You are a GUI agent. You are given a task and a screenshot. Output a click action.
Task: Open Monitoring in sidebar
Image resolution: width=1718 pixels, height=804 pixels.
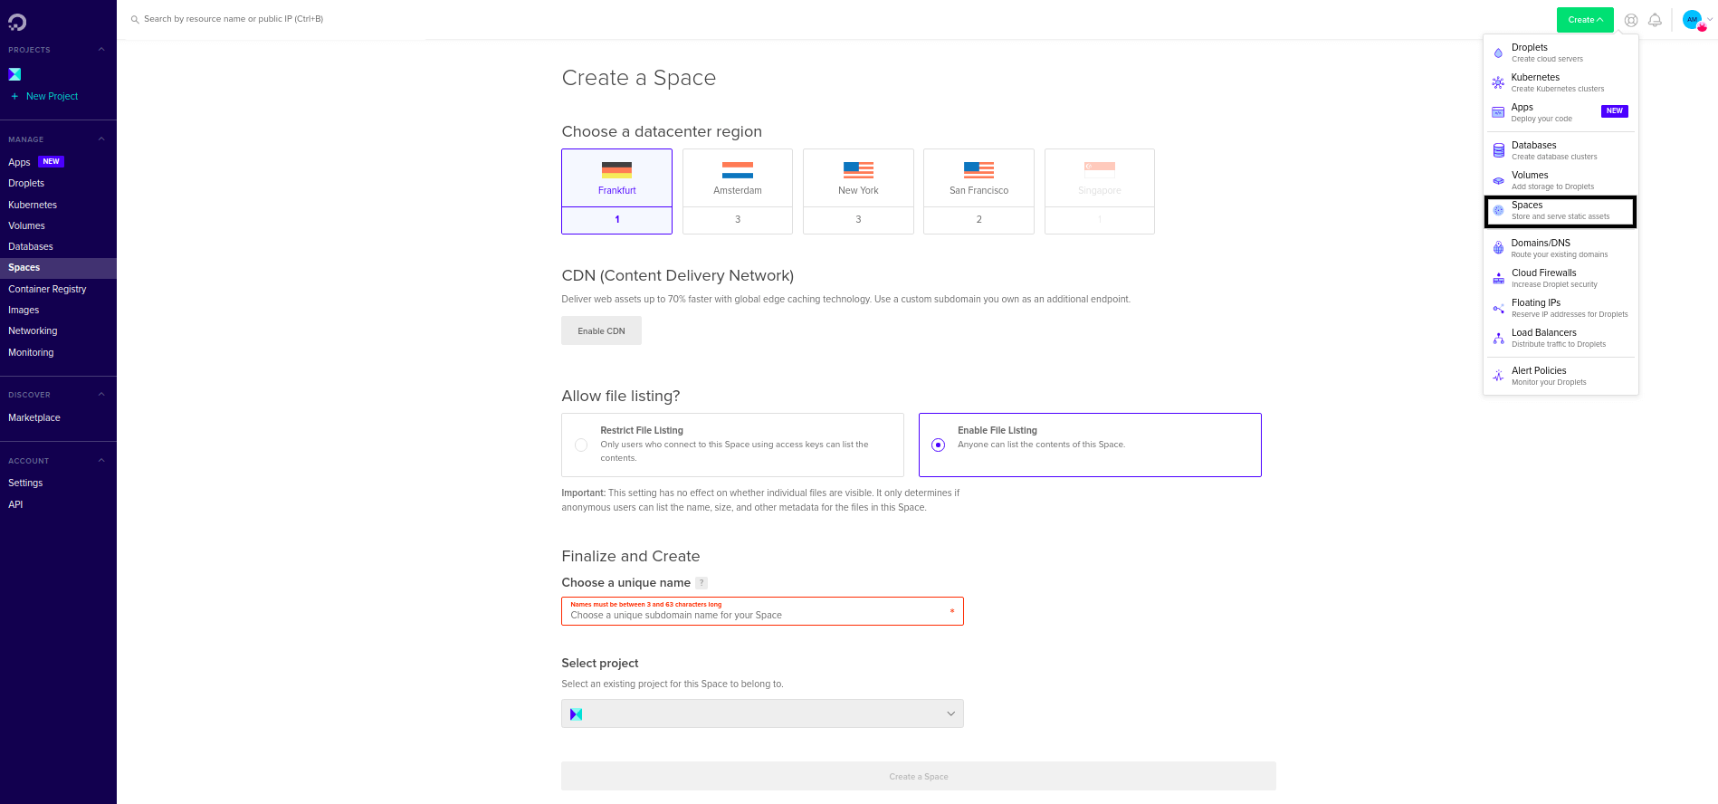pyautogui.click(x=31, y=352)
